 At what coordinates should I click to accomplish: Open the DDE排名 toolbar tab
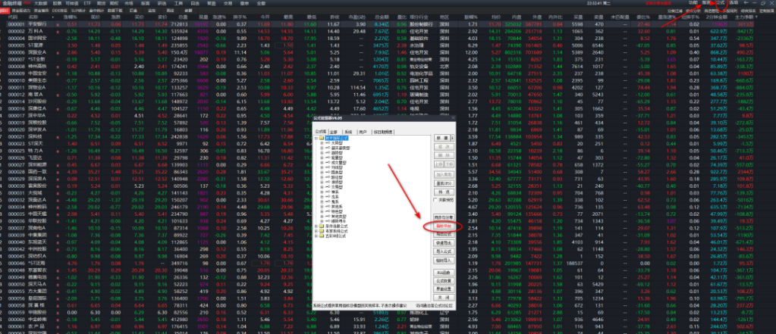tap(60, 9)
